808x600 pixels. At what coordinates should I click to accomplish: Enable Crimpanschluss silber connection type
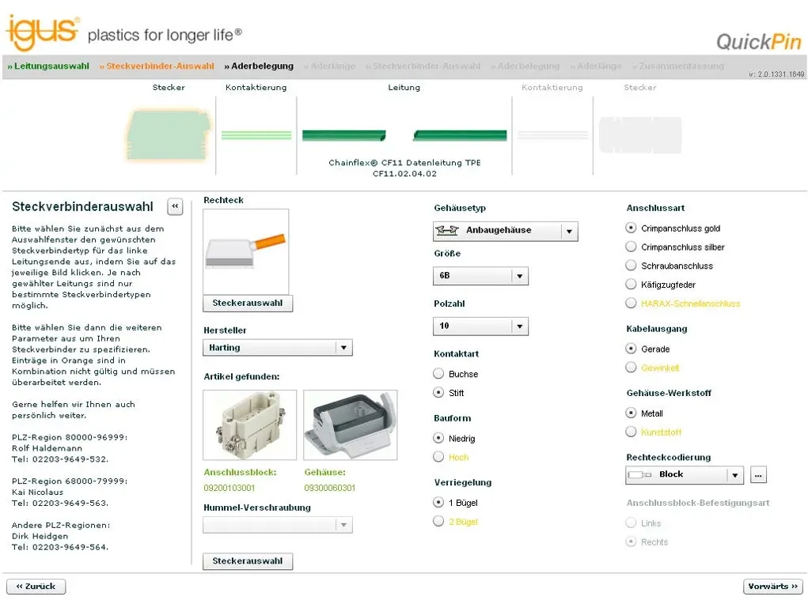click(x=631, y=246)
